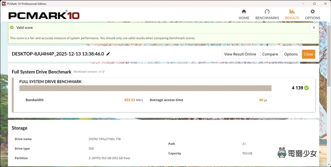
Task: Switch to the BENCHMARKS tab
Action: [x=267, y=14]
